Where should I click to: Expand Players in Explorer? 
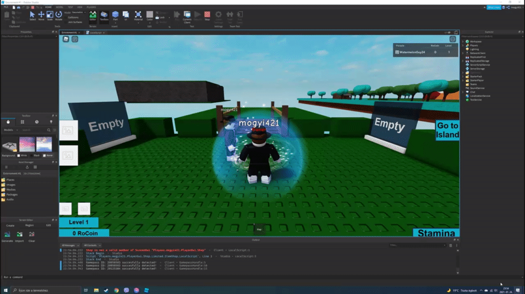point(463,46)
